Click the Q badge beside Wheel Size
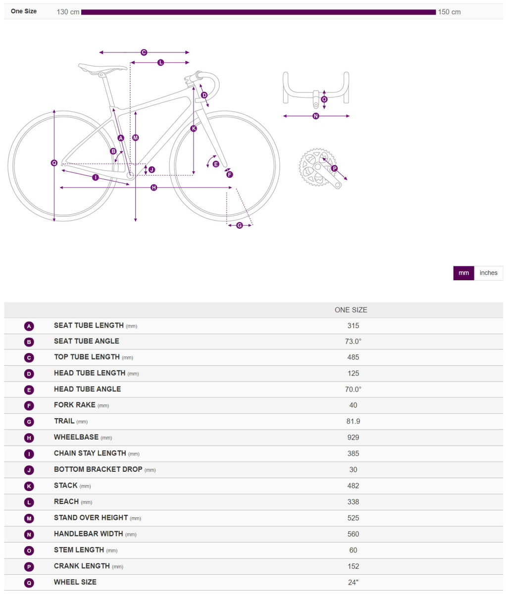This screenshot has height=594, width=506. point(29,583)
